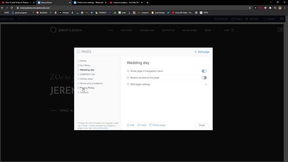The image size is (288, 162).
Task: Click the SEO settings gear icon
Action: [x=128, y=84]
